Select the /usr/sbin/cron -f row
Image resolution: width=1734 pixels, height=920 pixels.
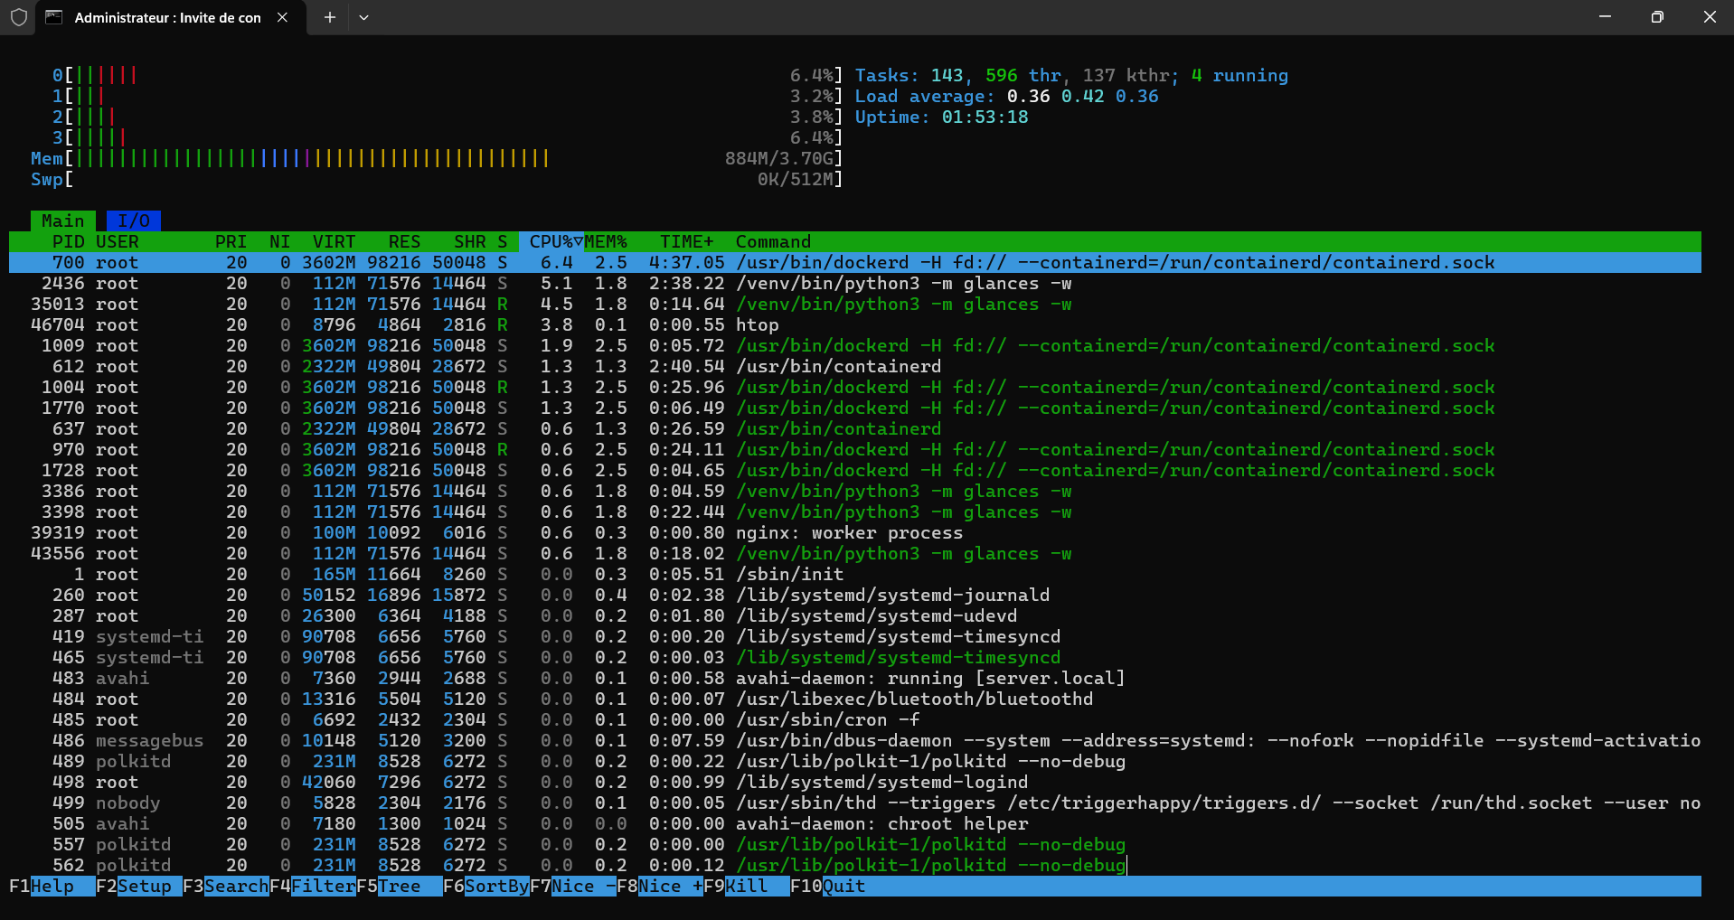click(x=855, y=719)
